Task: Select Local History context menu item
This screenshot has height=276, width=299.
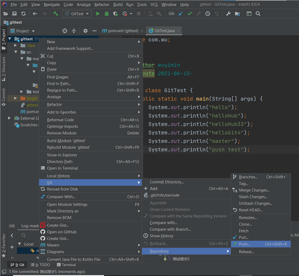Action: [91, 176]
